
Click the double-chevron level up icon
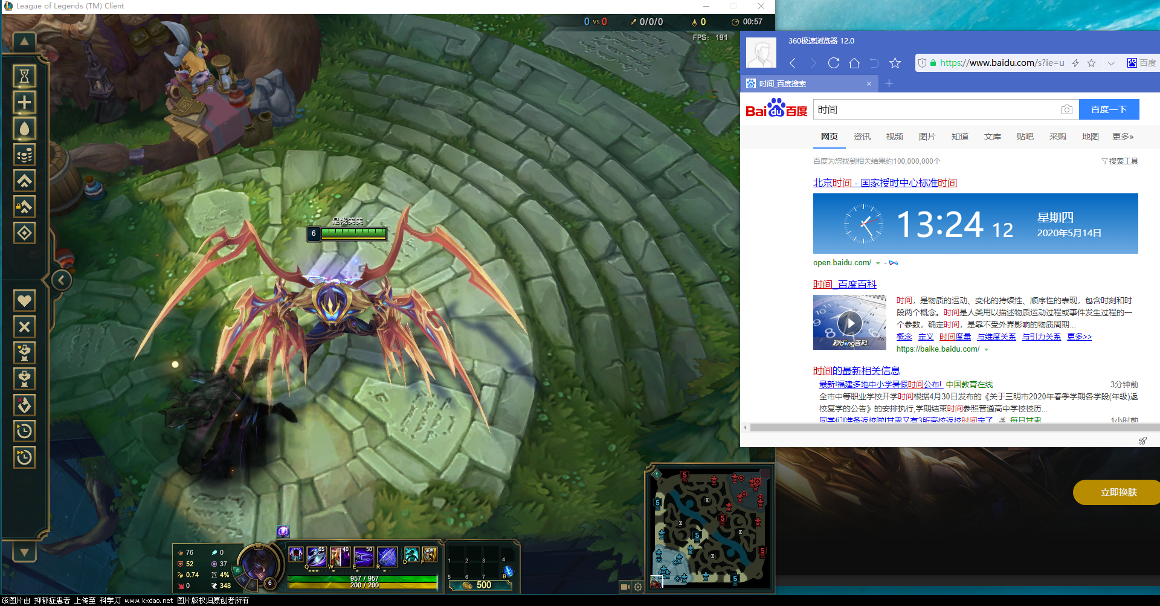(24, 181)
